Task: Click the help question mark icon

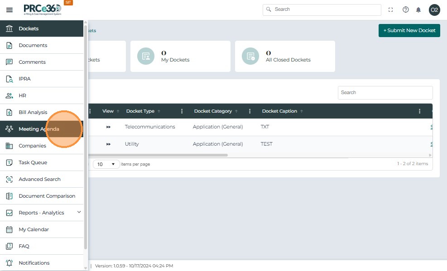Action: (x=405, y=10)
